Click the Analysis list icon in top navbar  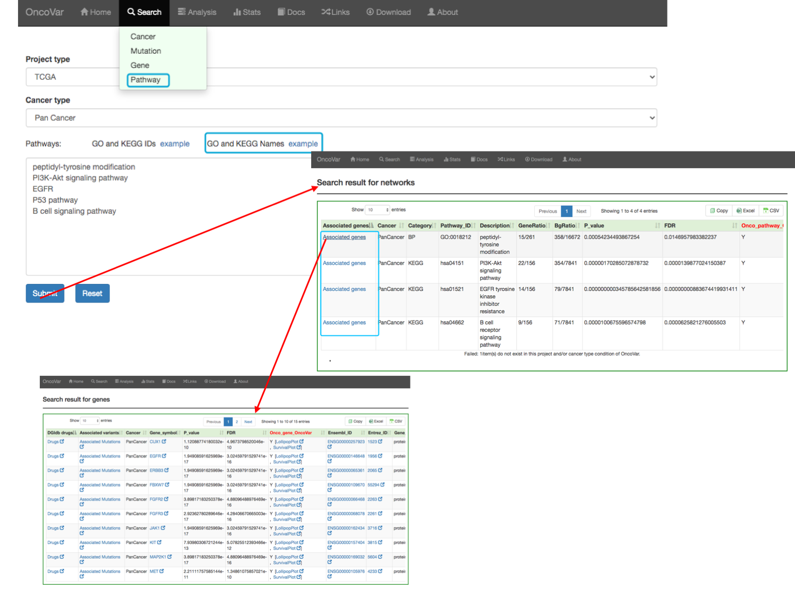pyautogui.click(x=182, y=12)
